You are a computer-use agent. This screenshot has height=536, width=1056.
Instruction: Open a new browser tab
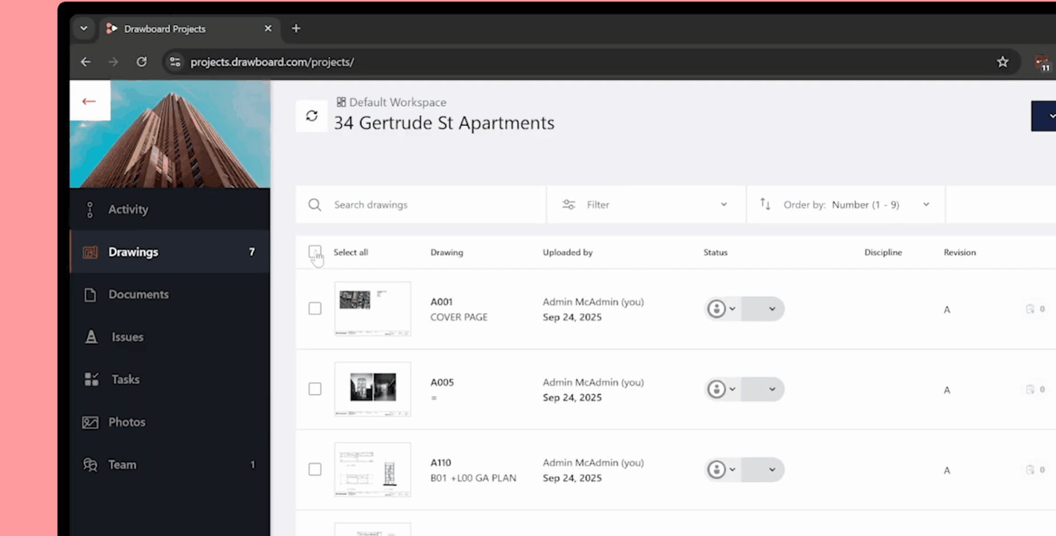[296, 28]
